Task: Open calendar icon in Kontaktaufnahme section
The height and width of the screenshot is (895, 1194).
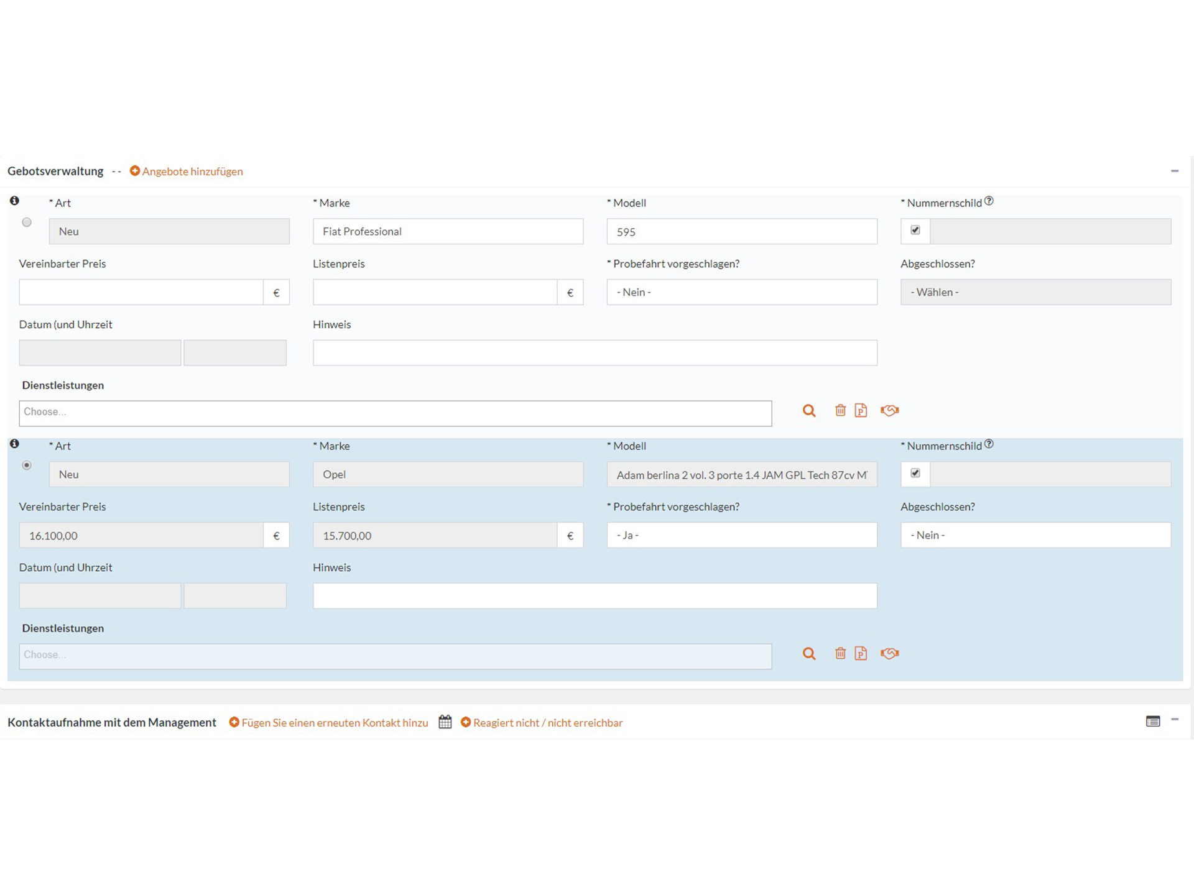Action: point(445,722)
